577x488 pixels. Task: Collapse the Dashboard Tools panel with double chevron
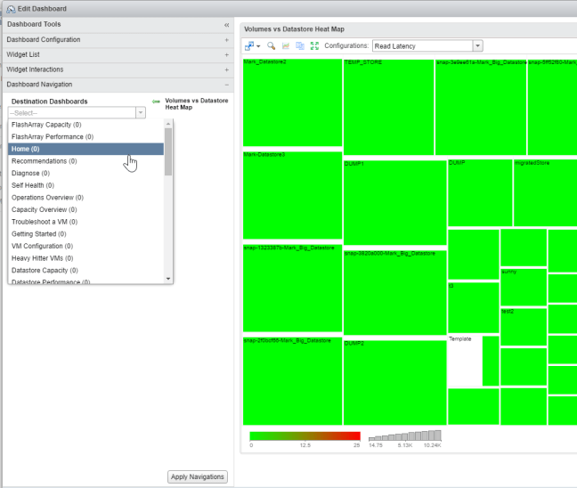(x=226, y=25)
